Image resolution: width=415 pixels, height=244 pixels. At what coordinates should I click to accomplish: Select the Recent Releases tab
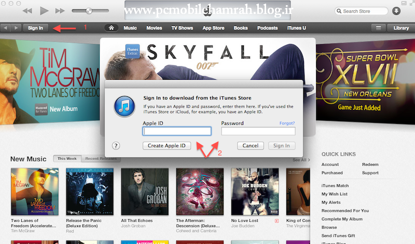101,159
